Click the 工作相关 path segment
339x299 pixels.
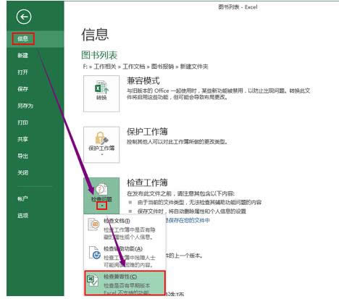pos(105,67)
